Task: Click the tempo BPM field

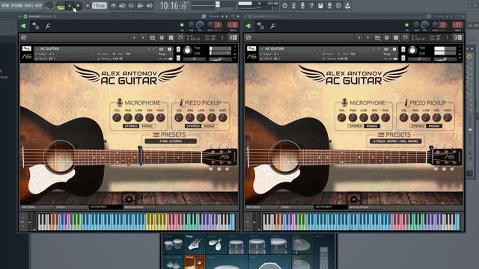Action: pyautogui.click(x=99, y=6)
